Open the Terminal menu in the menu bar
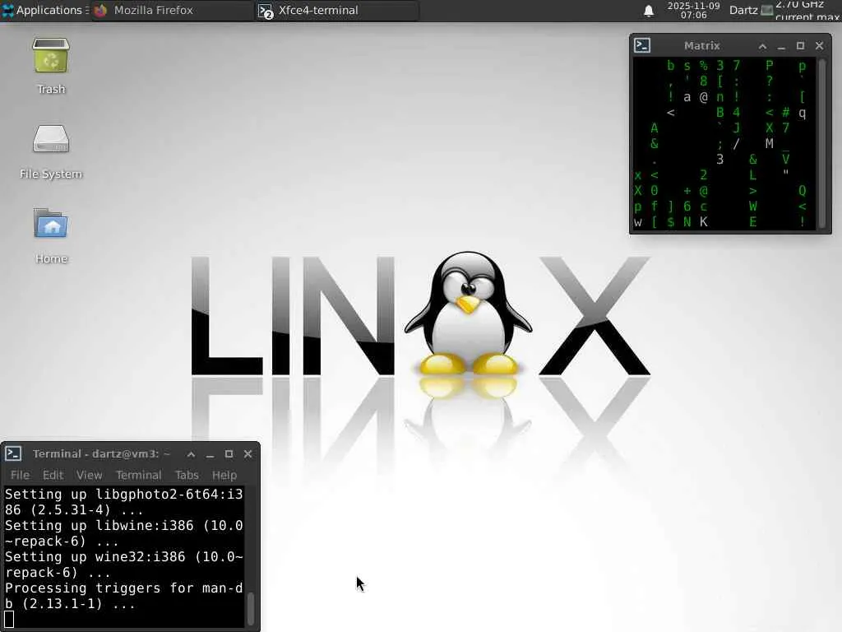The width and height of the screenshot is (842, 632). click(x=138, y=475)
